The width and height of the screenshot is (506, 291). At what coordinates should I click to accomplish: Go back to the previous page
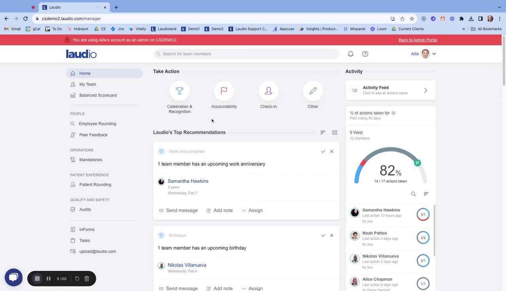click(x=6, y=19)
